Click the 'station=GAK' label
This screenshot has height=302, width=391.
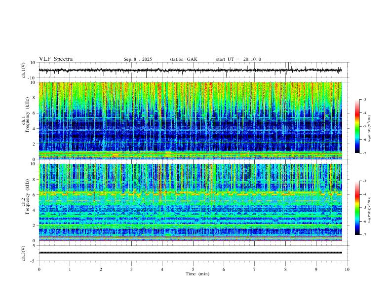coord(183,59)
